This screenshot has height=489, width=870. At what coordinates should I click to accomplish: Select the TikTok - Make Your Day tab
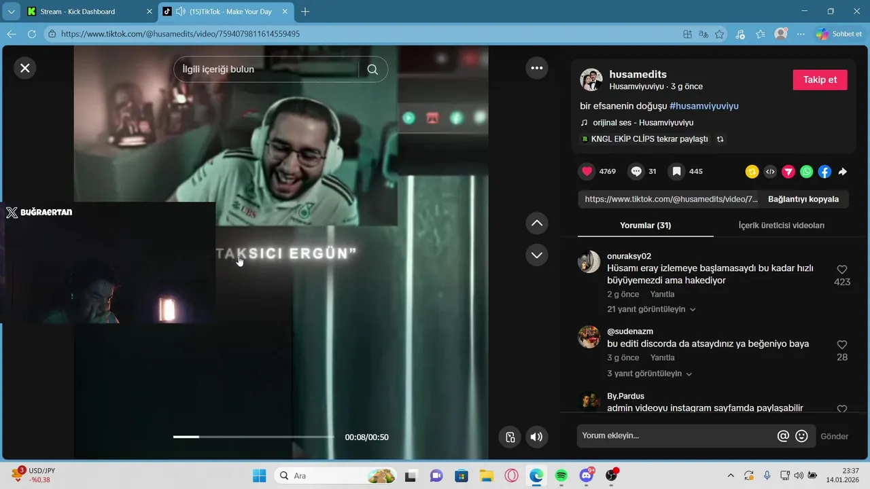coord(227,12)
